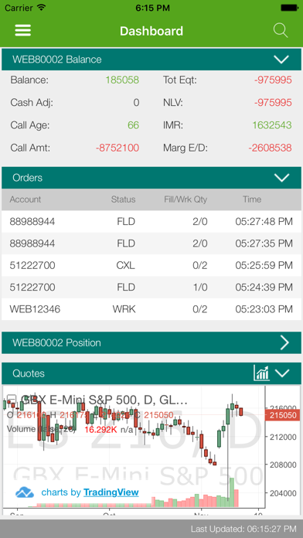This screenshot has height=538, width=303.
Task: Select the Account column header
Action: 25,199
